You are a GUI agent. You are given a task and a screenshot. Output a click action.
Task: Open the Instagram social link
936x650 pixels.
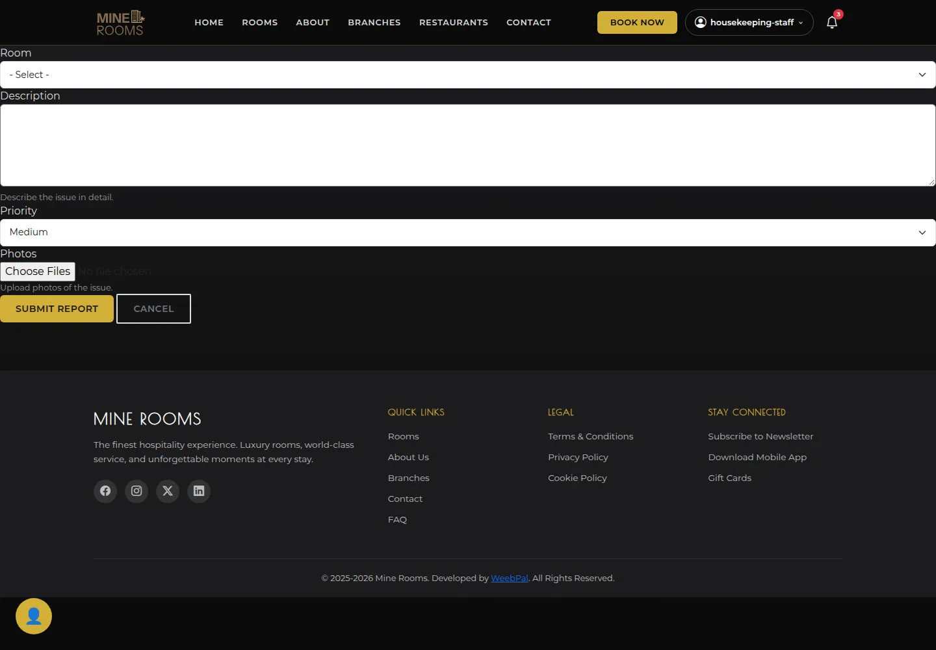pos(136,491)
